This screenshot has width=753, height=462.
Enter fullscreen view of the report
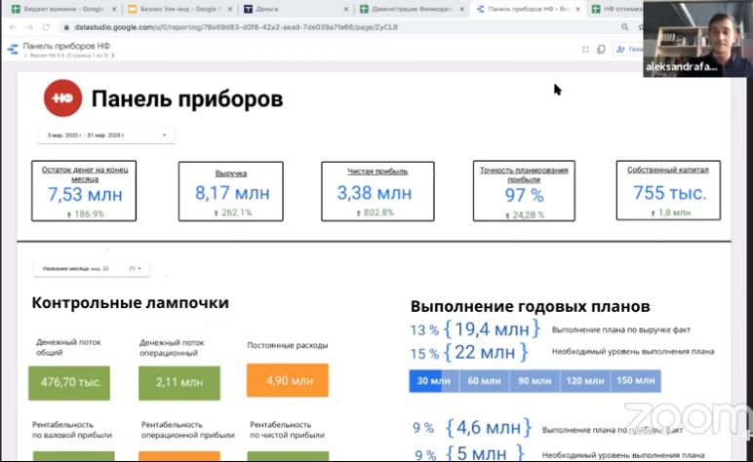(585, 50)
